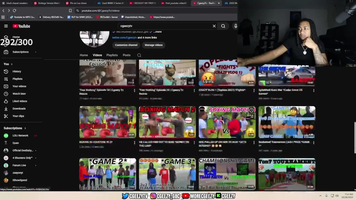Open options menu for Fear Nothing Episode 18
Image resolution: width=356 pixels, height=200 pixels.
[x=134, y=91]
